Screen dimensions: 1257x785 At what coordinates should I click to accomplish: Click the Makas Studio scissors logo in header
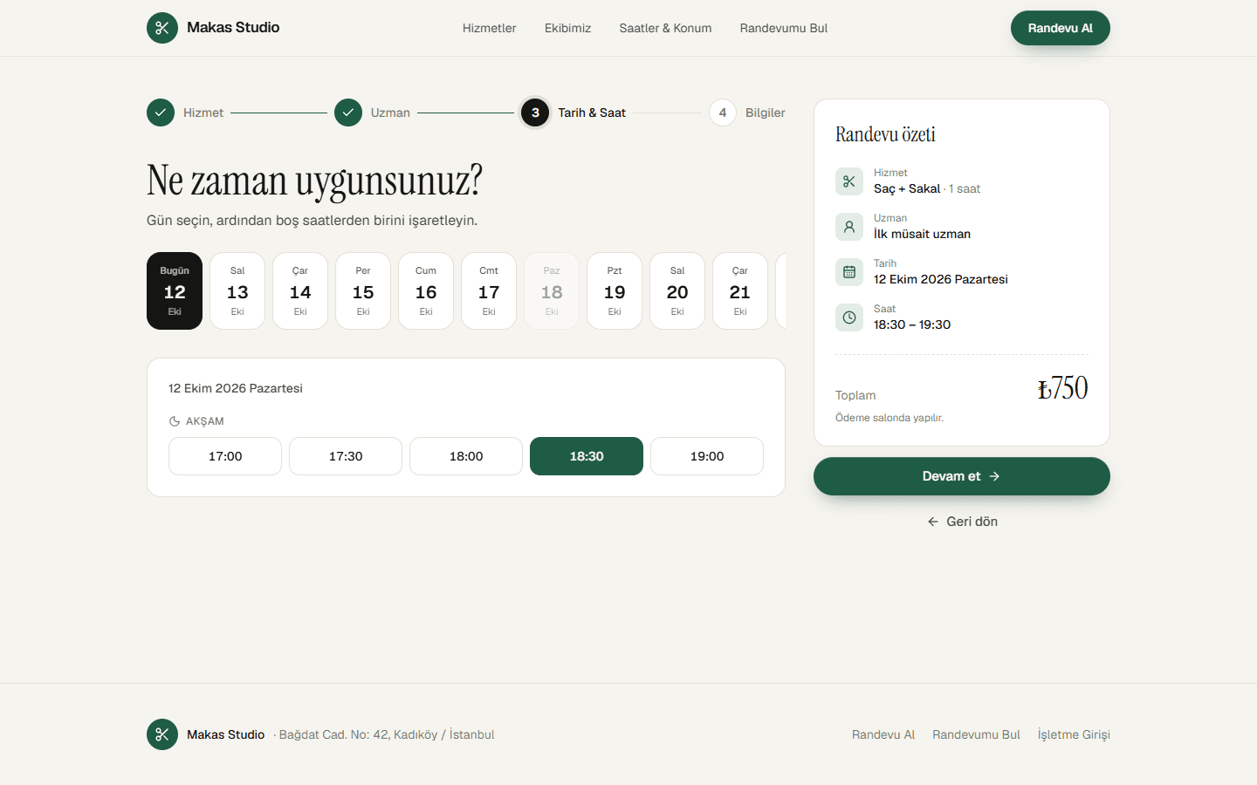pos(162,28)
